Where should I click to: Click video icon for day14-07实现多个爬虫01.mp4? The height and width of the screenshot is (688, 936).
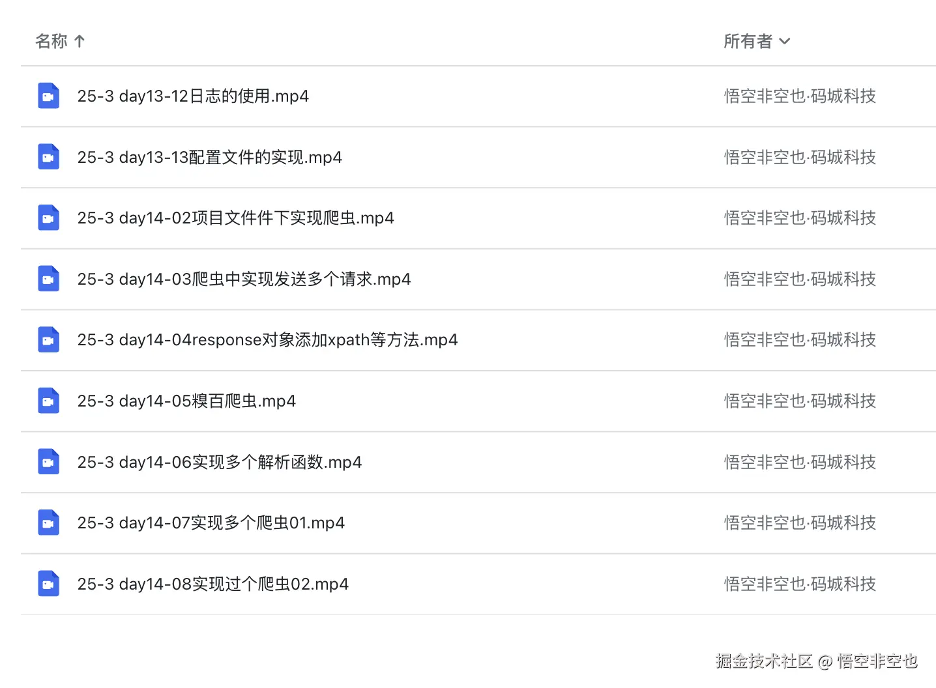point(48,523)
